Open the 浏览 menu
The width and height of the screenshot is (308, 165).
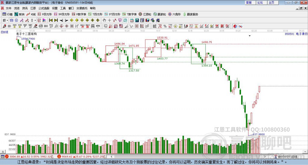pos(17,8)
